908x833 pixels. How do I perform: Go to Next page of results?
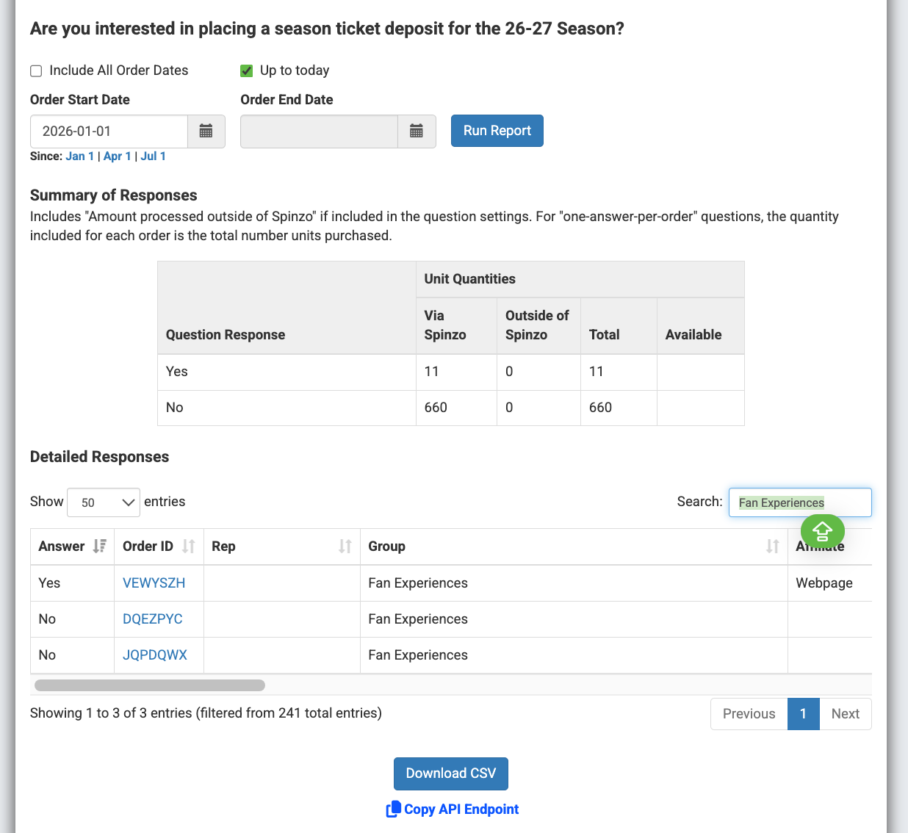point(845,714)
